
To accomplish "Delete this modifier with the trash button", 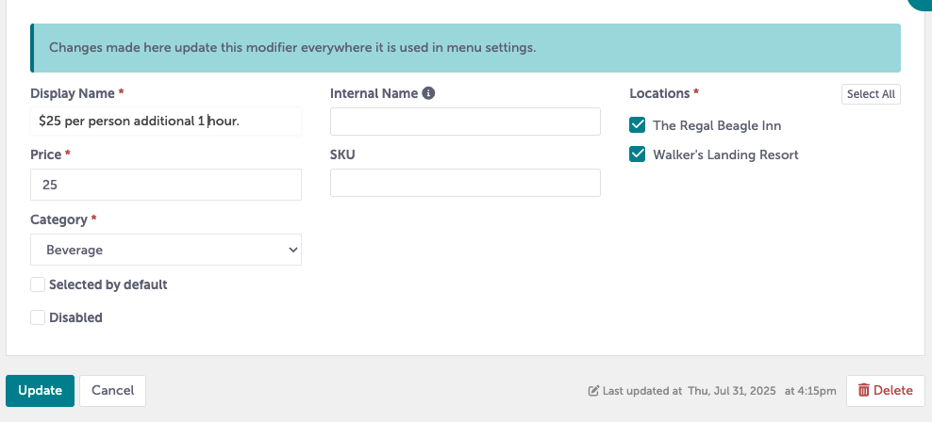I will [x=885, y=390].
